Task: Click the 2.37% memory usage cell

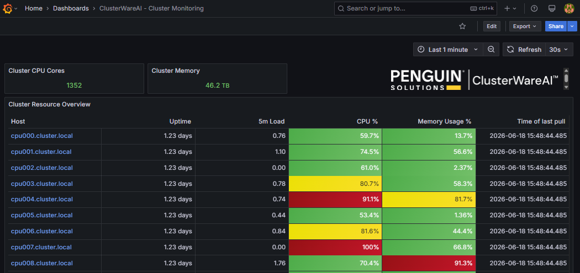Action: click(x=429, y=168)
